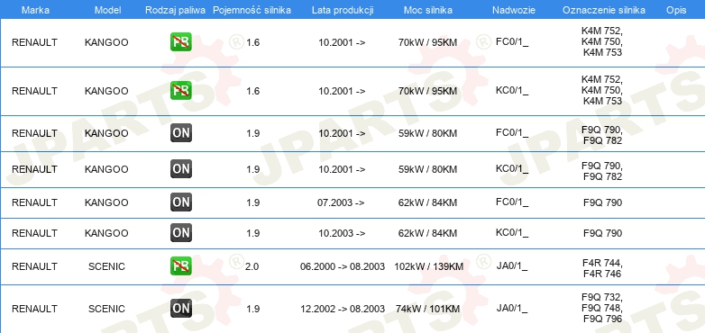Click PB petrol icon in first Kangoo FC0/1_ row
705x333 pixels.
point(181,42)
